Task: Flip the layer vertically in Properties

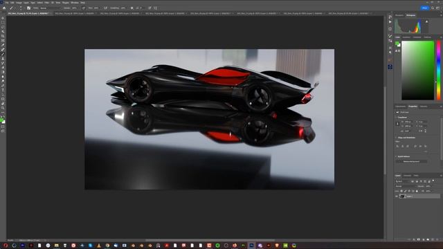Action: [x=425, y=131]
